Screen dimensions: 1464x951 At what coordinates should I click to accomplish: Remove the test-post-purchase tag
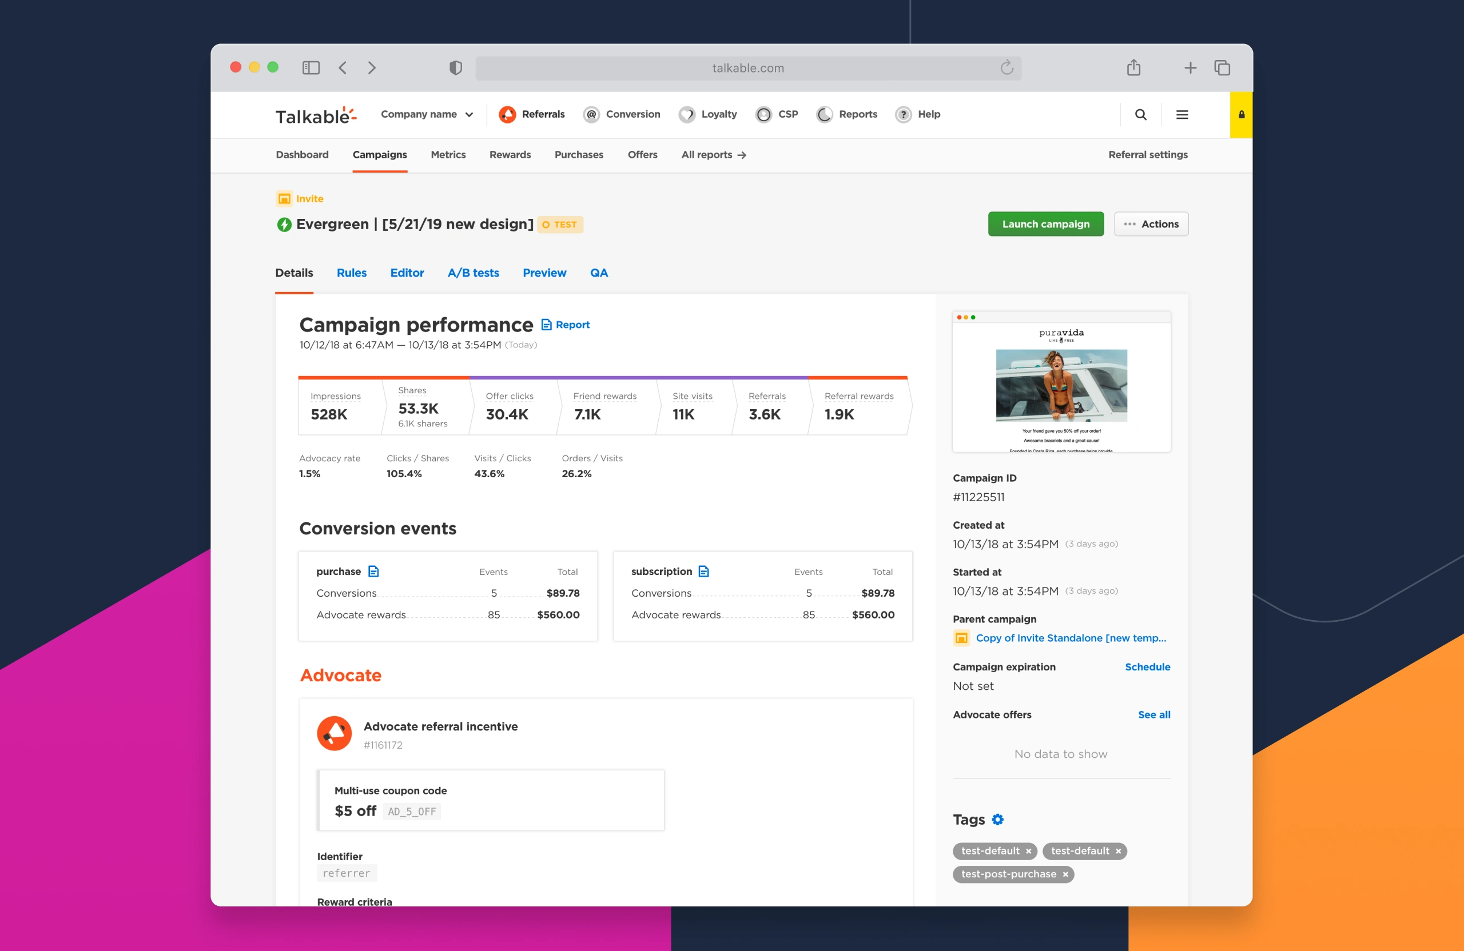[x=1065, y=874]
